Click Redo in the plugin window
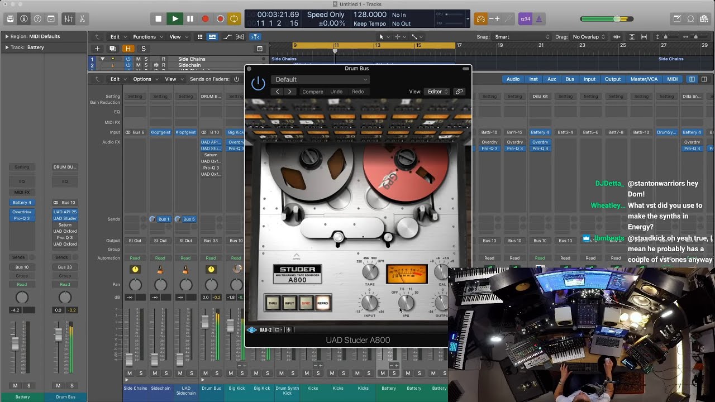Image resolution: width=715 pixels, height=402 pixels. pos(358,92)
